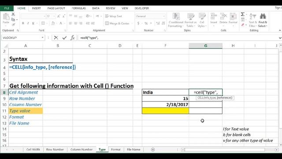Click the Increase Indent icon

tap(93, 23)
